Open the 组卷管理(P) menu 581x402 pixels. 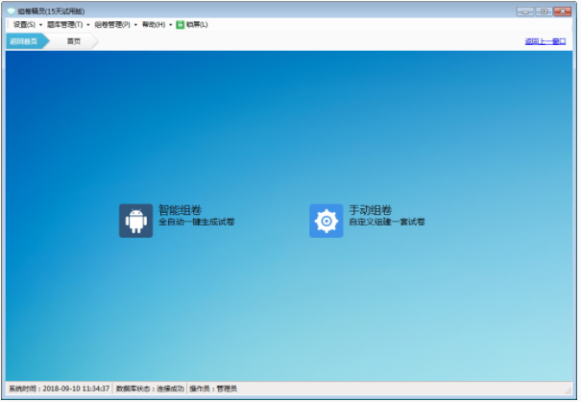click(112, 25)
